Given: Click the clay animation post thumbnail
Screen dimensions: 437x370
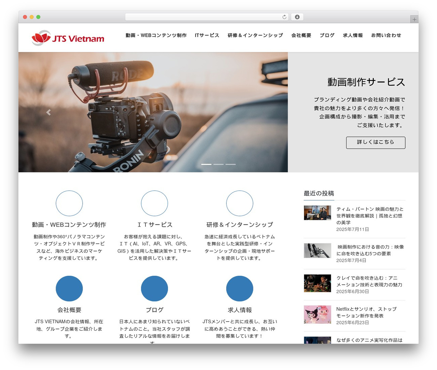Looking at the screenshot, I should click(x=318, y=283).
